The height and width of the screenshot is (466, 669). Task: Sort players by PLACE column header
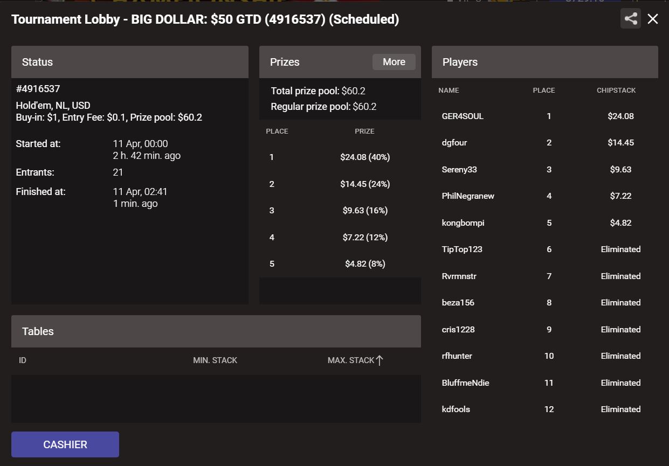(544, 91)
